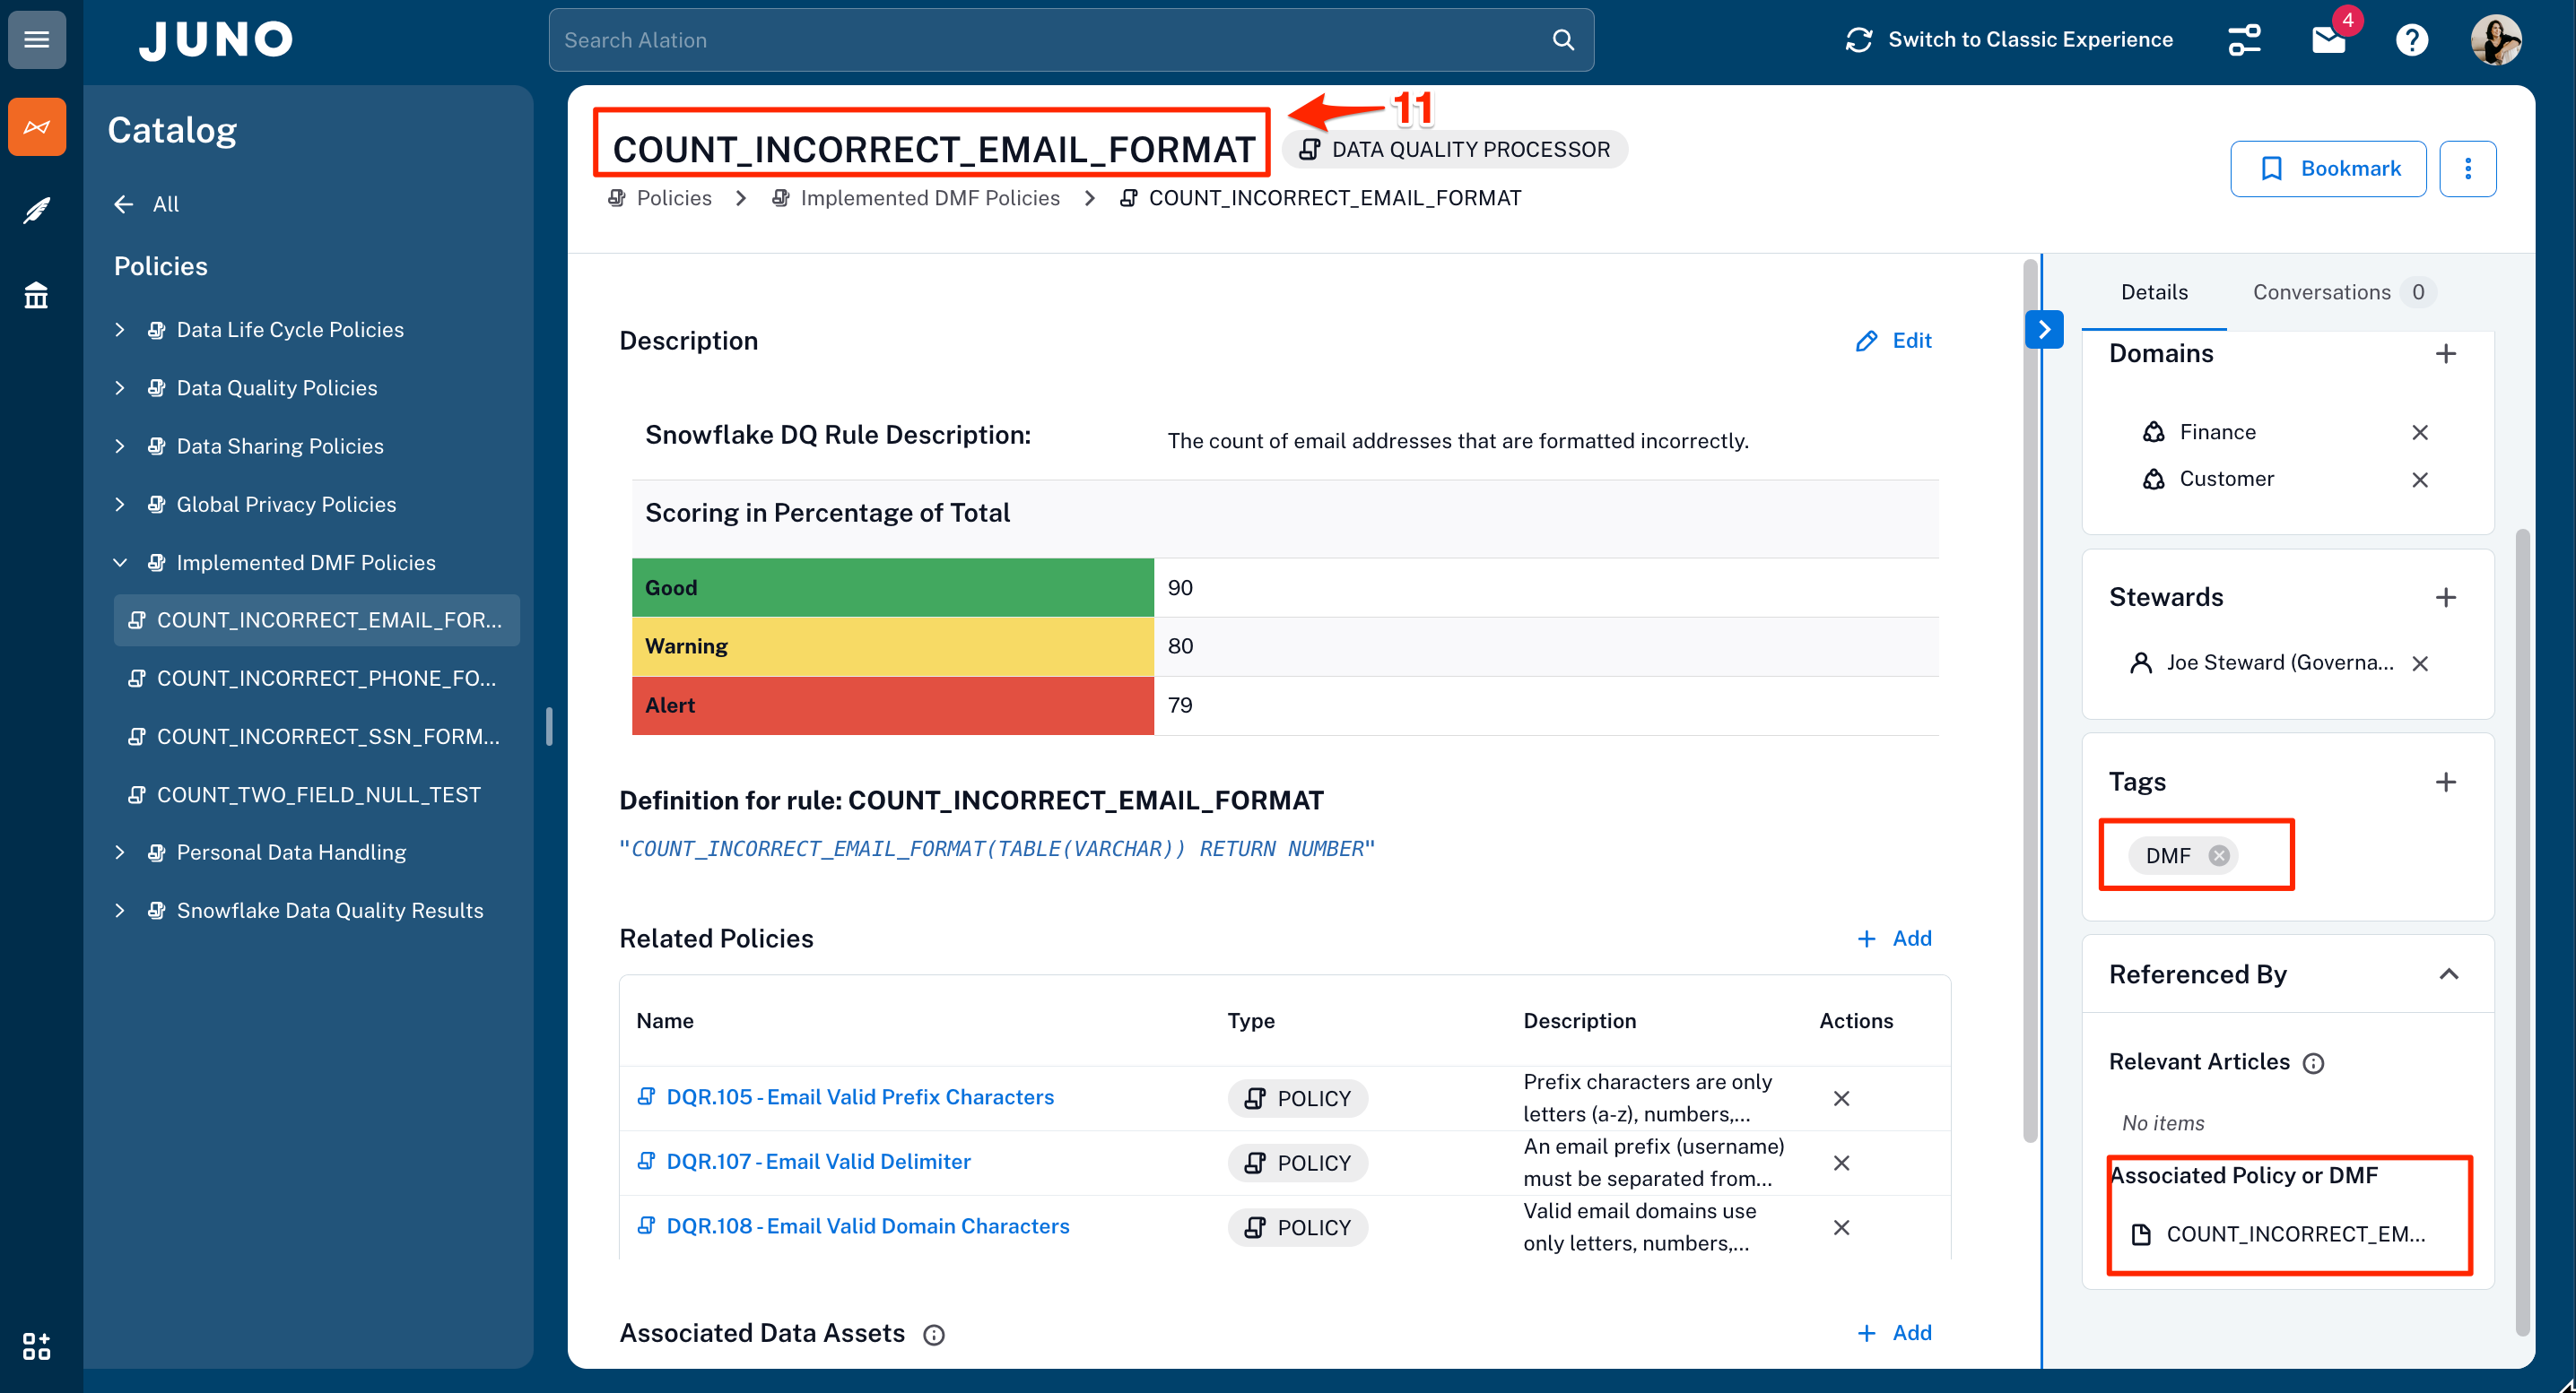Collapse the Referenced By section
This screenshot has height=1393, width=2576.
(x=2448, y=974)
